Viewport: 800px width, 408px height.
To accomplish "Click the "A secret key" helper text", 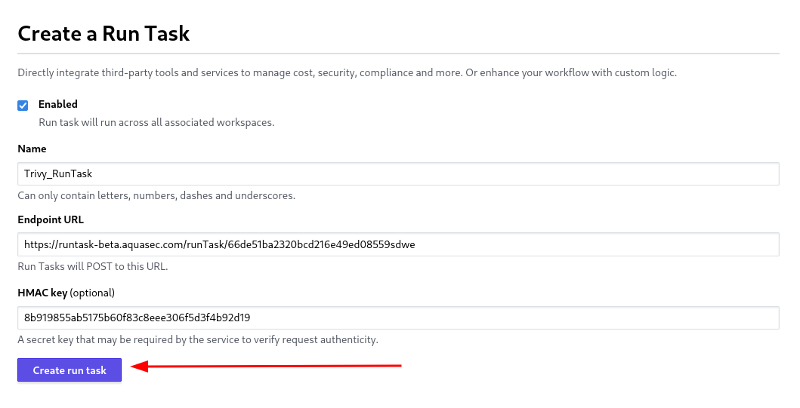I will 197,339.
